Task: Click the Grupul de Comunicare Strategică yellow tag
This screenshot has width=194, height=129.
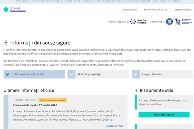Action: tap(53, 100)
